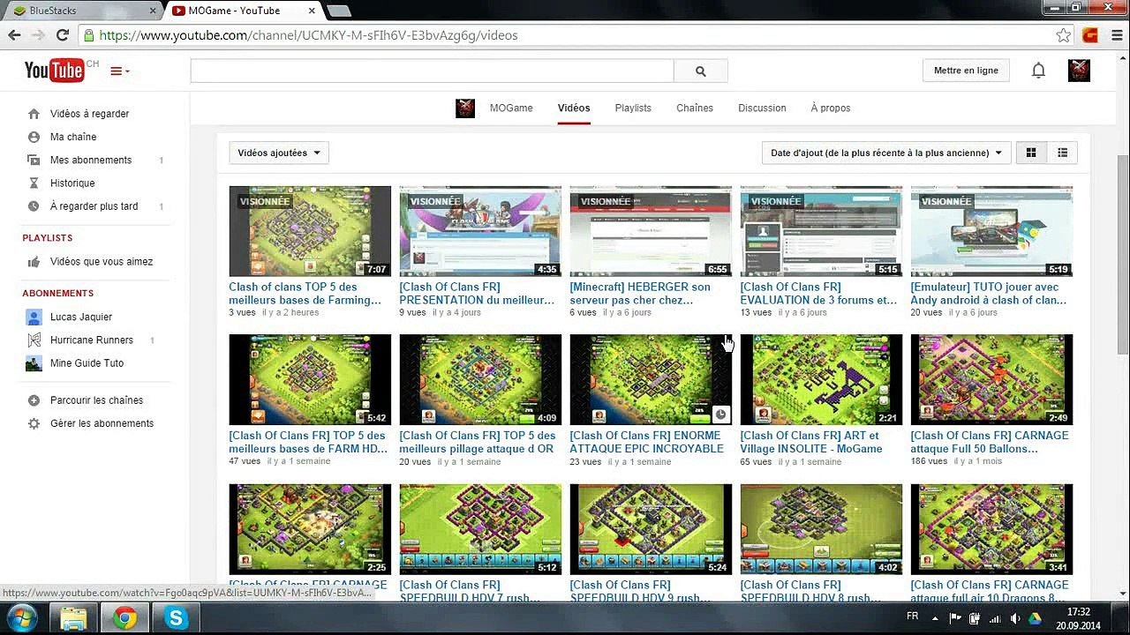Click the PLAYLISTS section heading
The width and height of the screenshot is (1130, 635).
[x=48, y=238]
